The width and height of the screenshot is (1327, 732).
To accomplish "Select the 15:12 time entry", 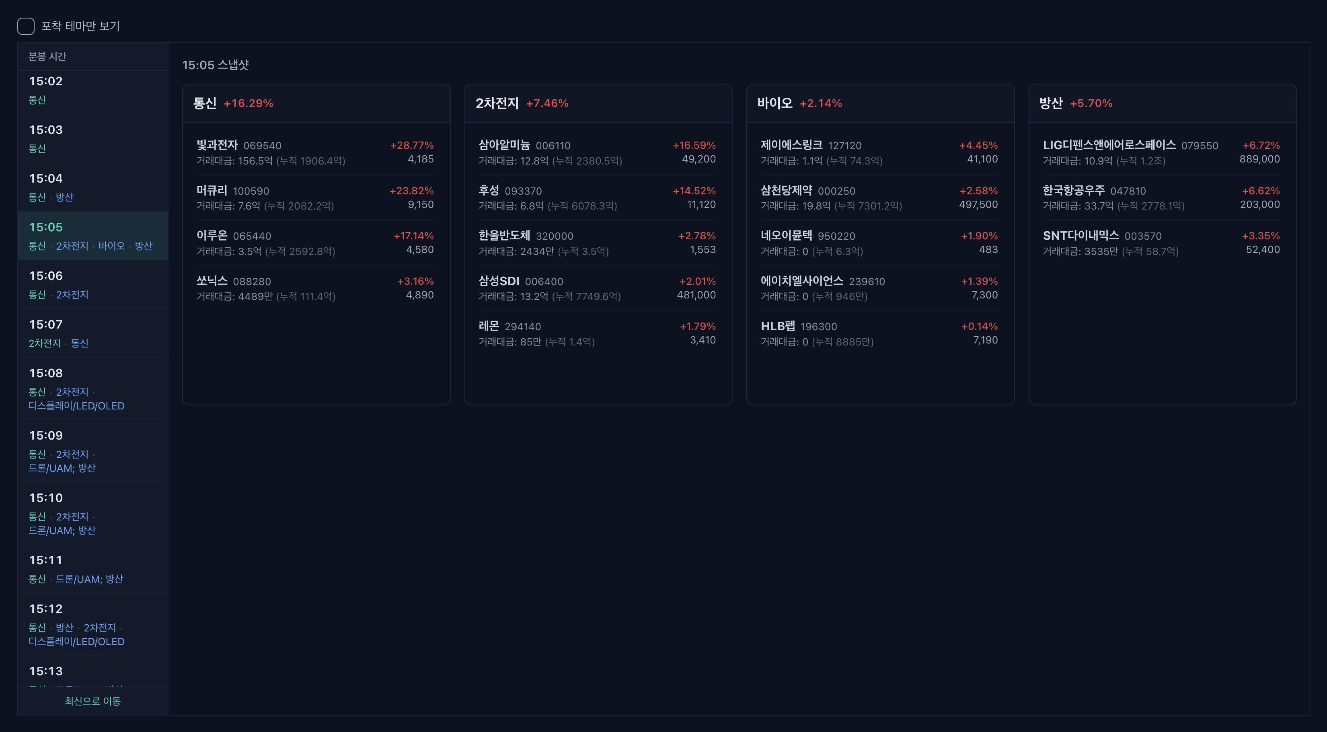I will click(x=93, y=624).
